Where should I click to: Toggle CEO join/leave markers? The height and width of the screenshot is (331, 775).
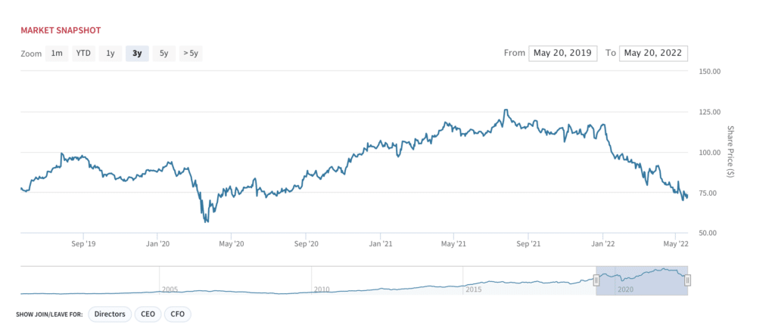148,314
